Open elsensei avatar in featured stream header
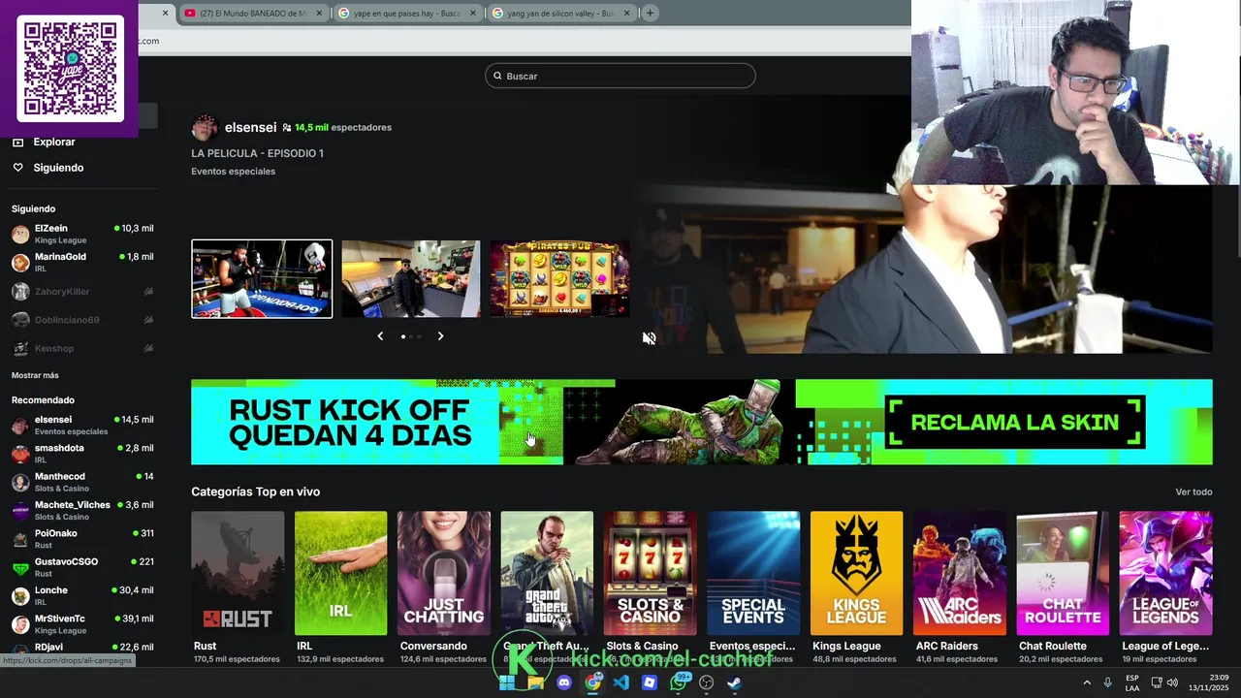This screenshot has height=698, width=1241. [x=205, y=128]
